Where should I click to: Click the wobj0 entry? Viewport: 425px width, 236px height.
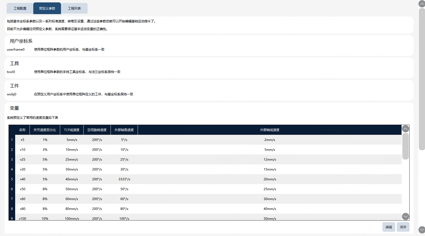pos(11,94)
